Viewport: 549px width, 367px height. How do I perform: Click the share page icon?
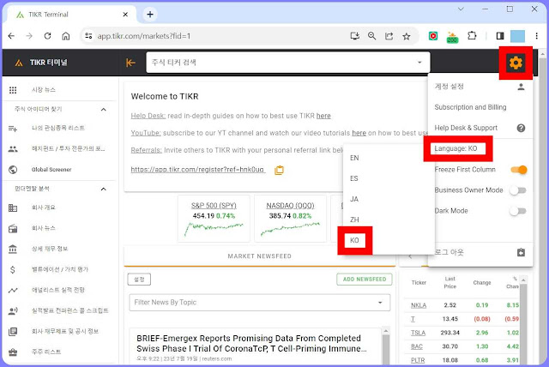(389, 36)
